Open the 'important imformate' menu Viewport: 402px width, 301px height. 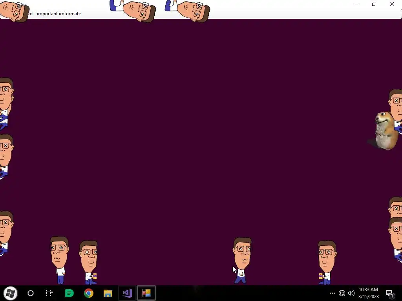click(x=59, y=14)
